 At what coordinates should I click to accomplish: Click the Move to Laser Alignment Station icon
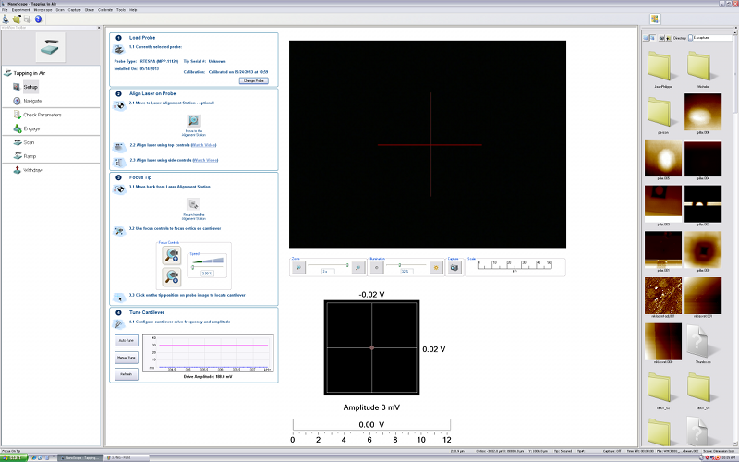point(194,121)
